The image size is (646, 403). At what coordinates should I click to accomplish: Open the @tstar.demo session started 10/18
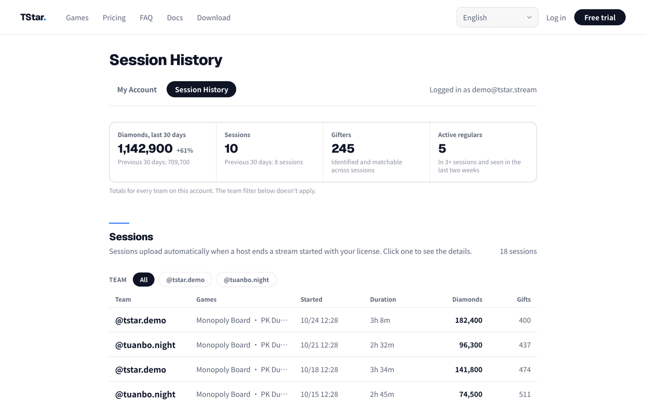323,369
